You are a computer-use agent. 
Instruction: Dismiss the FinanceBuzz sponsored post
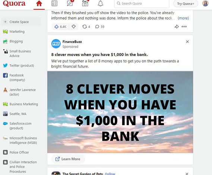(x=187, y=42)
